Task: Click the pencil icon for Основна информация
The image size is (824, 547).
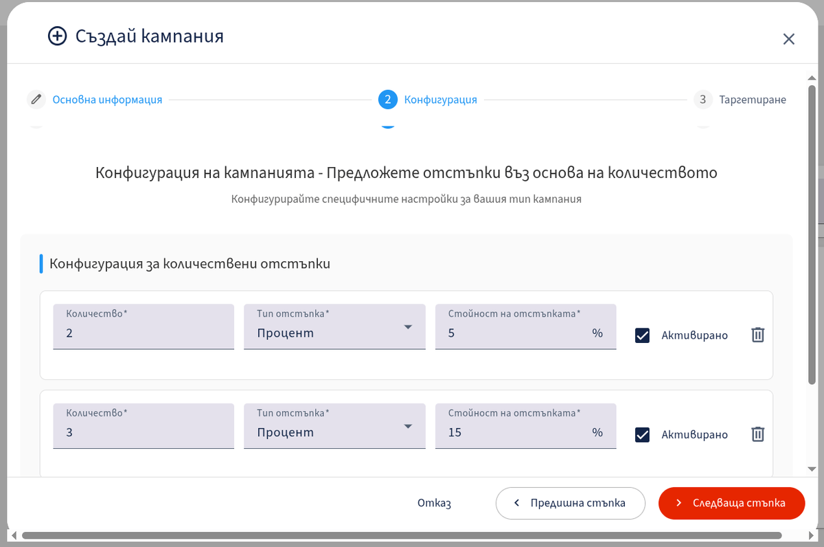Action: tap(36, 100)
